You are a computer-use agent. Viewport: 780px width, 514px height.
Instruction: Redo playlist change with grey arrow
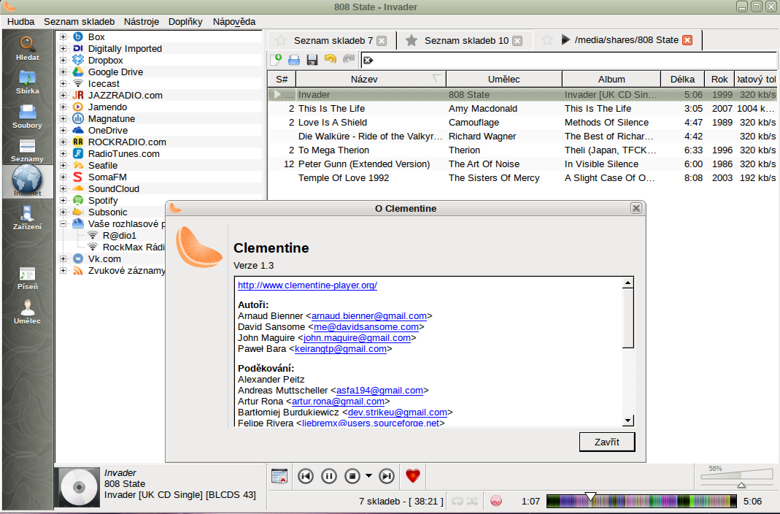[x=349, y=59]
